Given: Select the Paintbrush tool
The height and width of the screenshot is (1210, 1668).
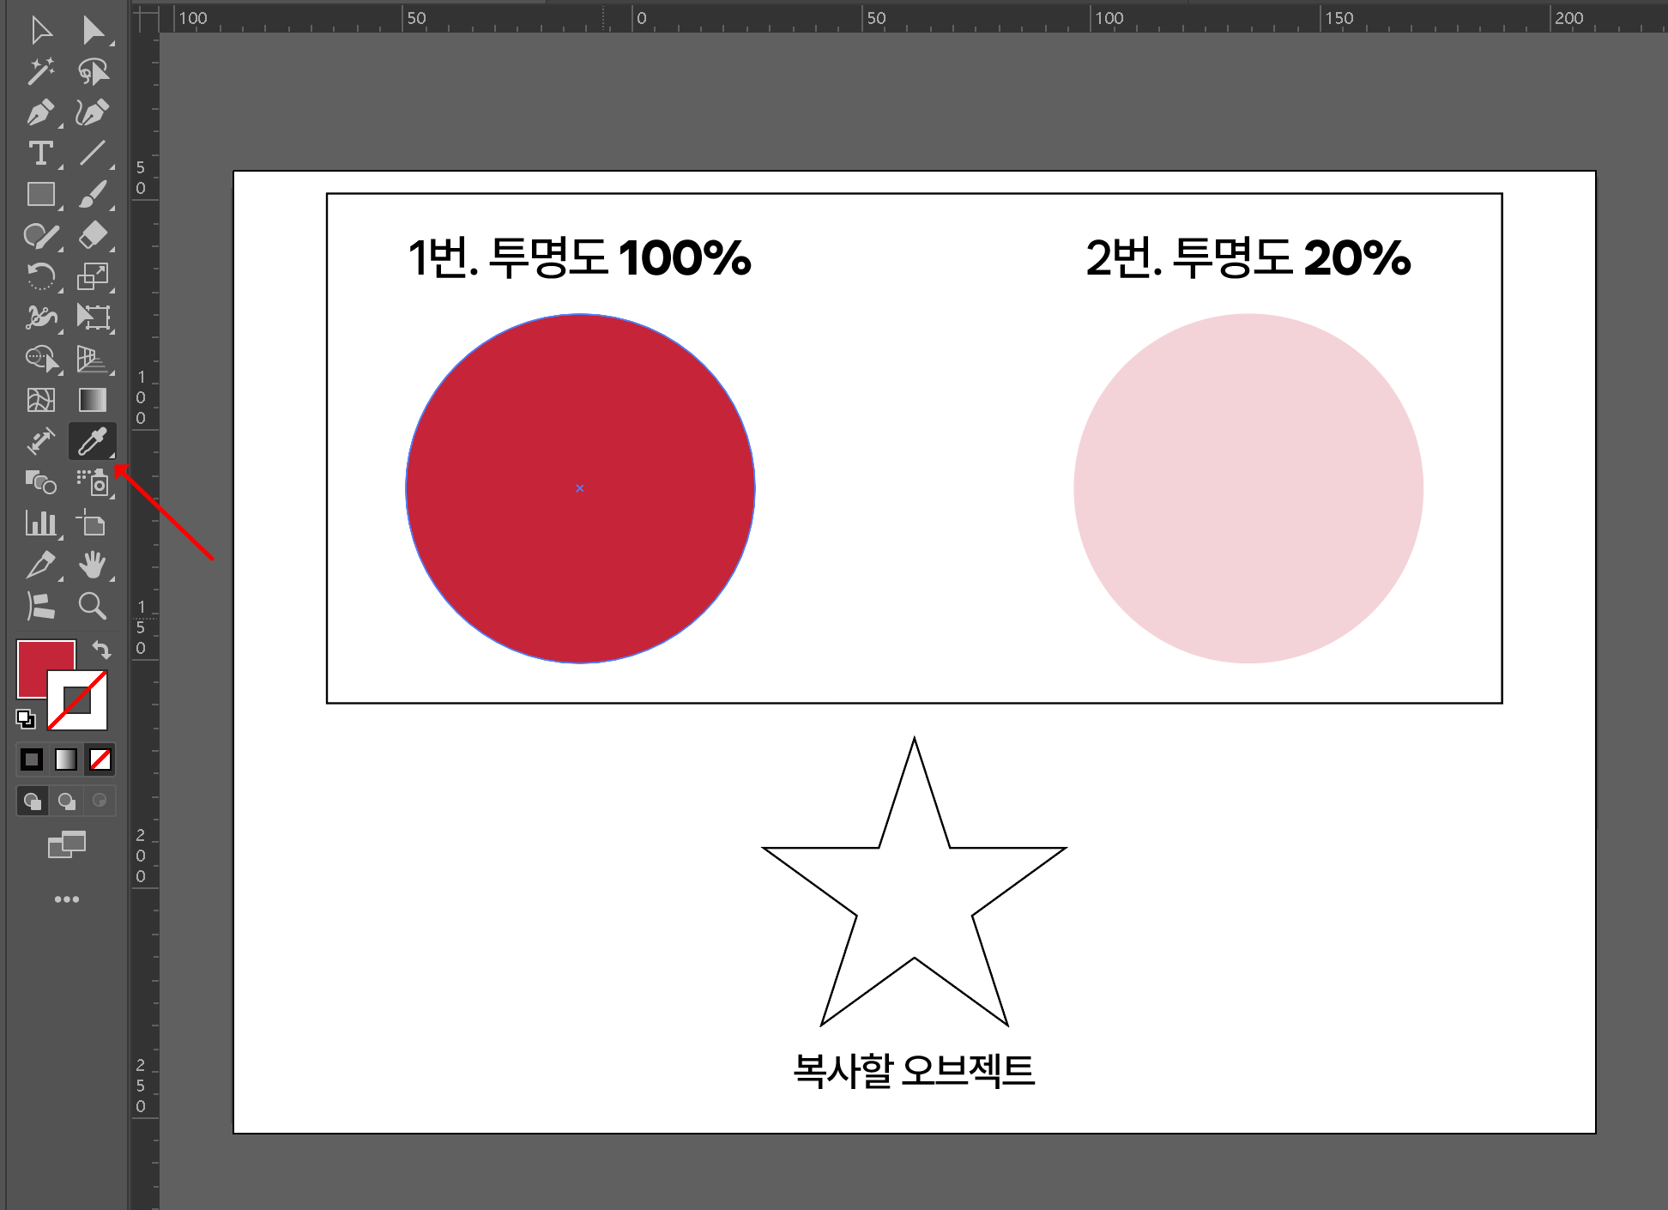Looking at the screenshot, I should pos(94,193).
